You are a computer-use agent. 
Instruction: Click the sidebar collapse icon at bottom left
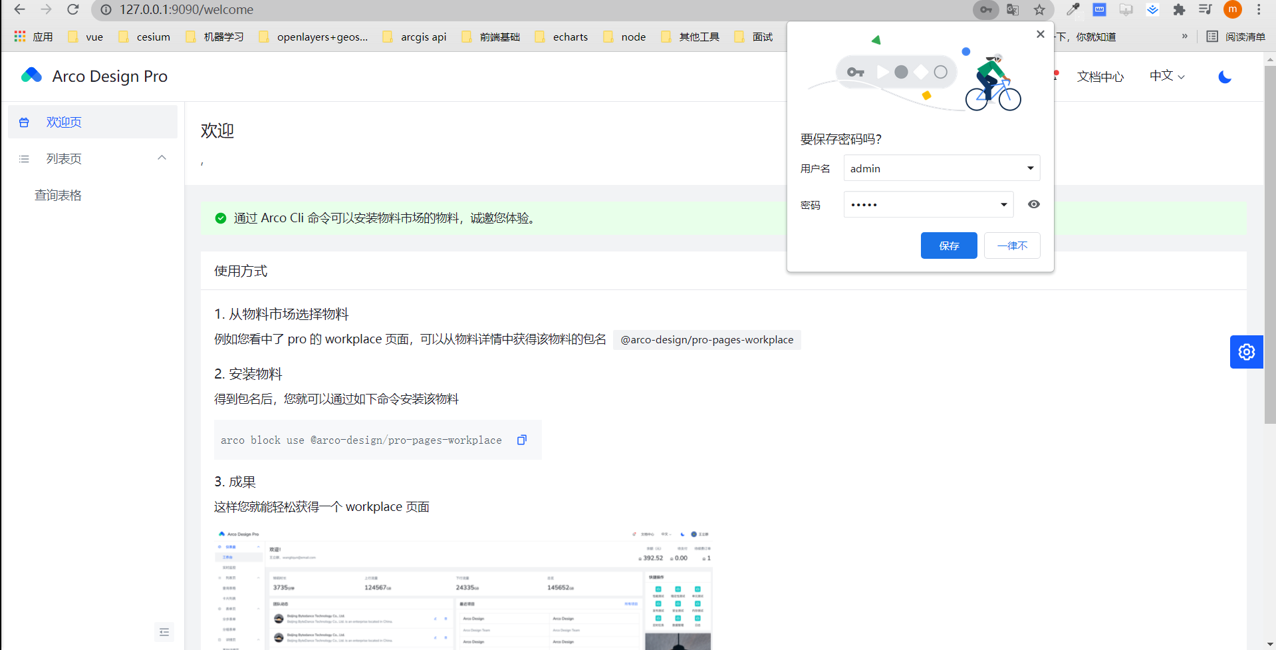coord(164,631)
